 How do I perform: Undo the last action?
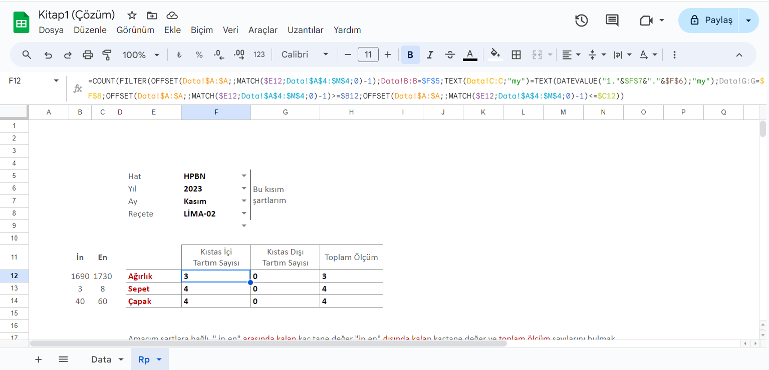pyautogui.click(x=48, y=54)
